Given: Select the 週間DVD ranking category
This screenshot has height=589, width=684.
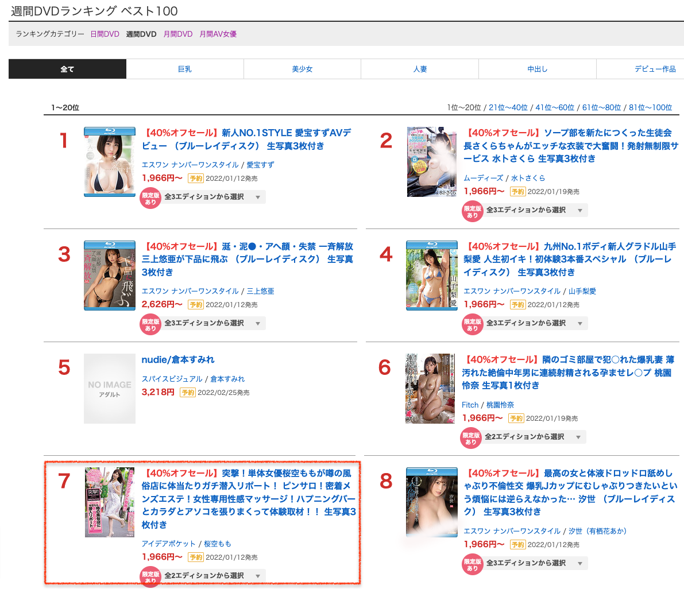Looking at the screenshot, I should tap(141, 34).
